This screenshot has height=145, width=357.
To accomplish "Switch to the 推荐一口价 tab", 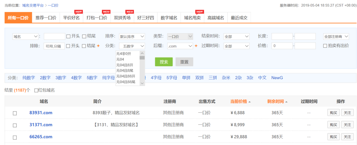I will tap(46, 18).
